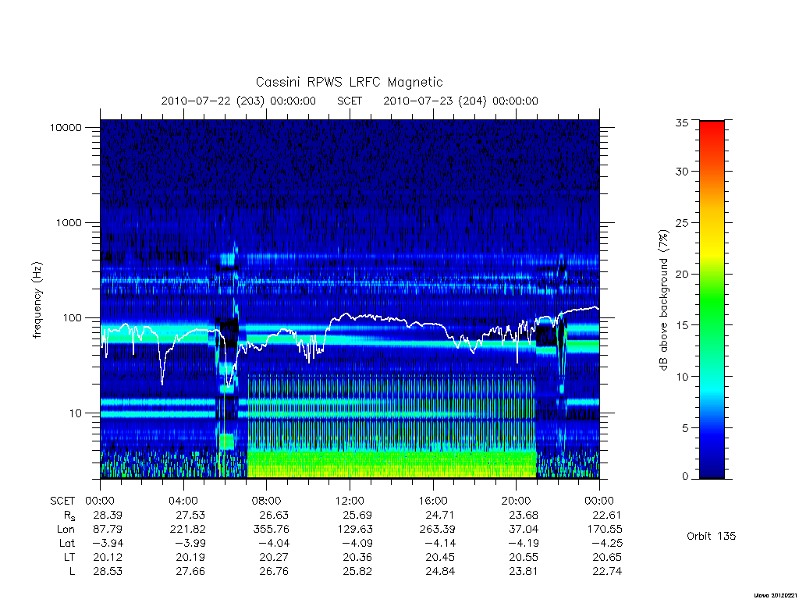Screen dimensions: 799x599
Task: Click the "35" color scale label
Action: [681, 122]
